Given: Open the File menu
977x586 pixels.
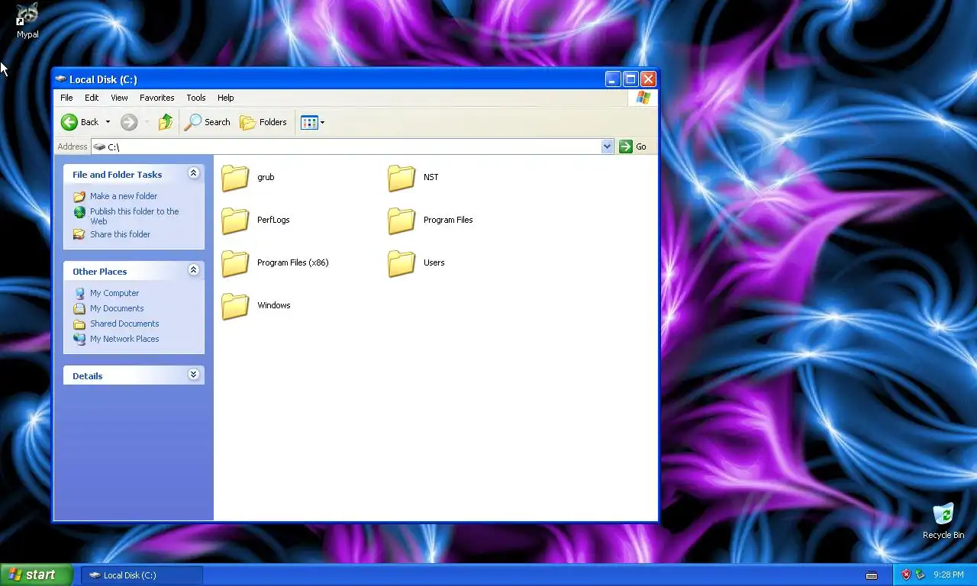Looking at the screenshot, I should coord(66,98).
